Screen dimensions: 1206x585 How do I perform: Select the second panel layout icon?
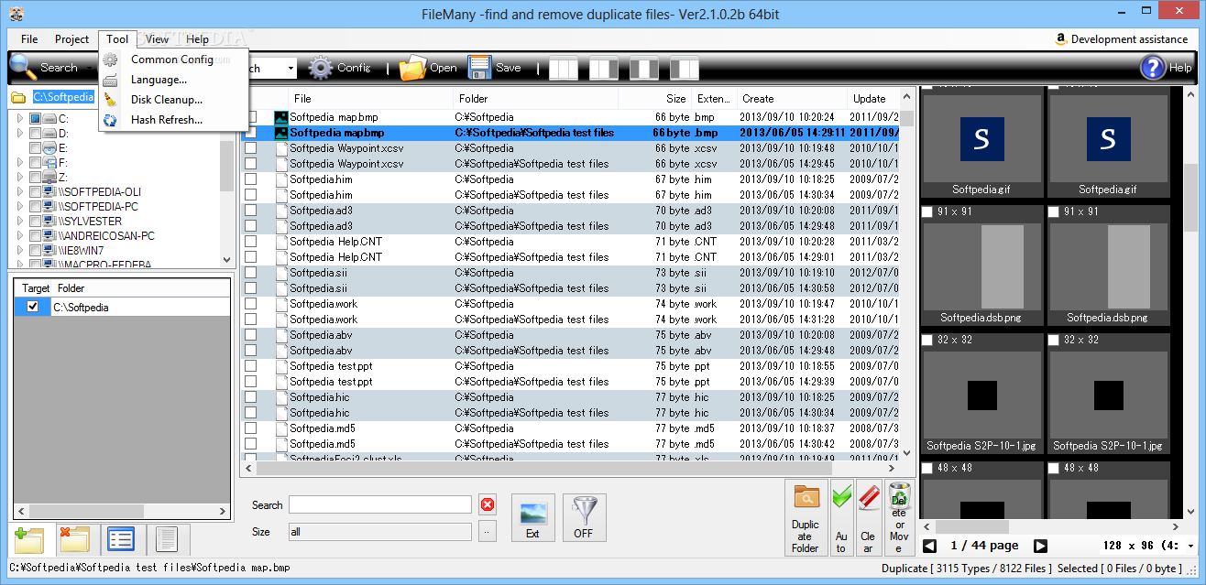(x=604, y=69)
